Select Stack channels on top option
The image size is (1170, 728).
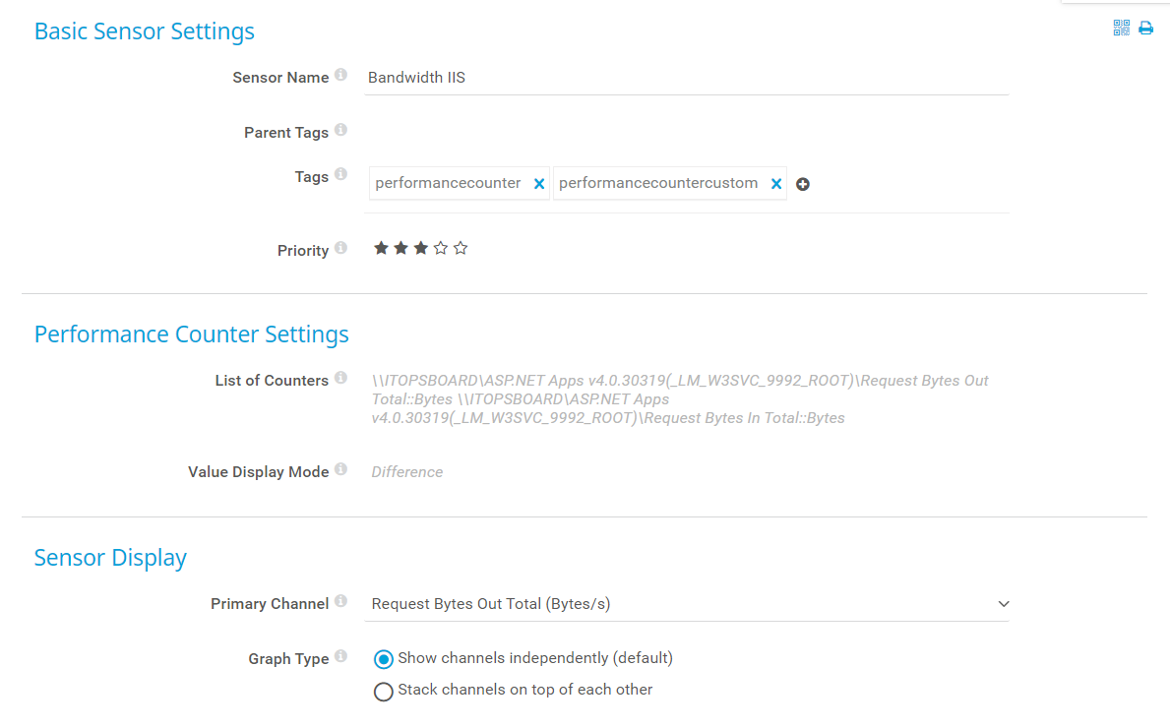click(384, 692)
